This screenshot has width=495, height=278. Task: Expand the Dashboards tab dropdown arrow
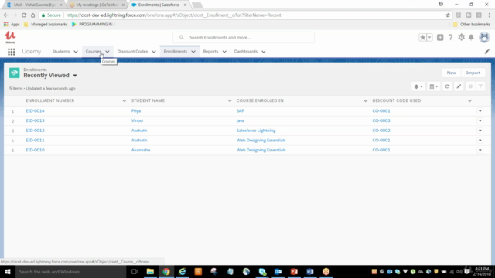(x=263, y=52)
